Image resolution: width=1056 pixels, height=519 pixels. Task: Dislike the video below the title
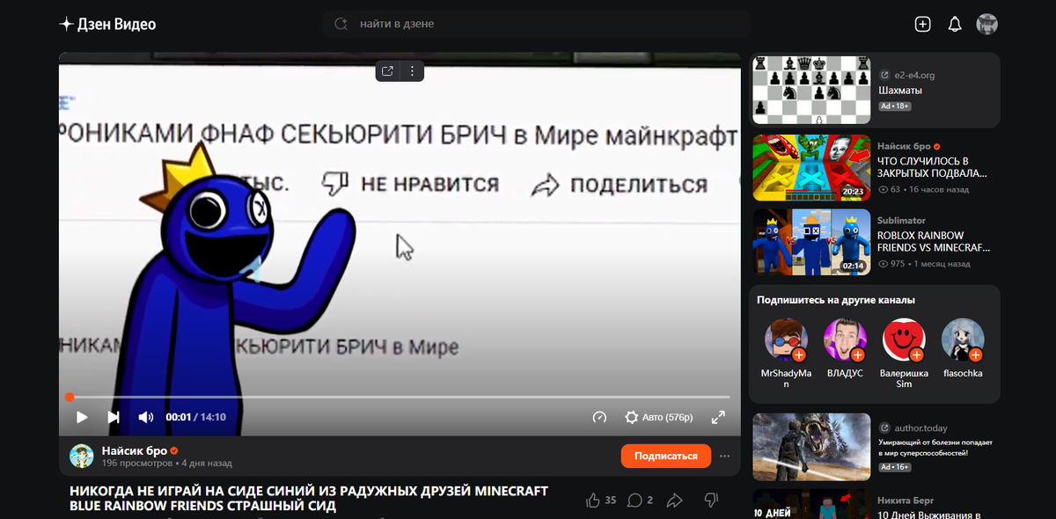click(710, 500)
